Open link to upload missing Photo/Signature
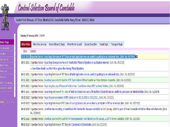Viewport: 170px width, 127px height. tap(58, 69)
